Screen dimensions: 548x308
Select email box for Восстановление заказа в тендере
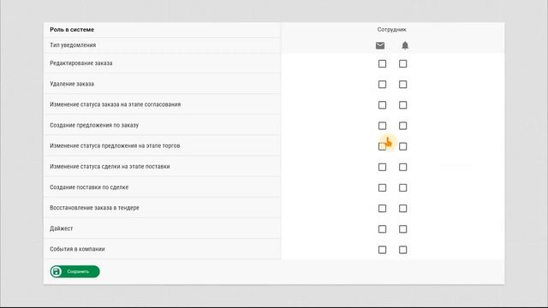(383, 208)
